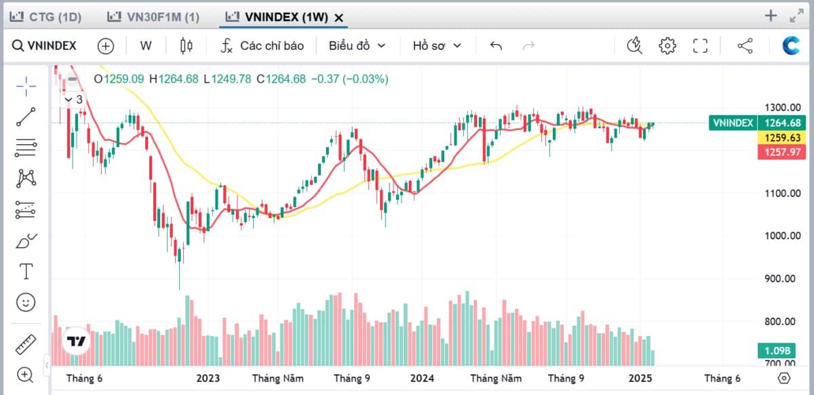Screen dimensions: 814x395
Task: Select the crosshair cursor tool
Action: pyautogui.click(x=26, y=85)
